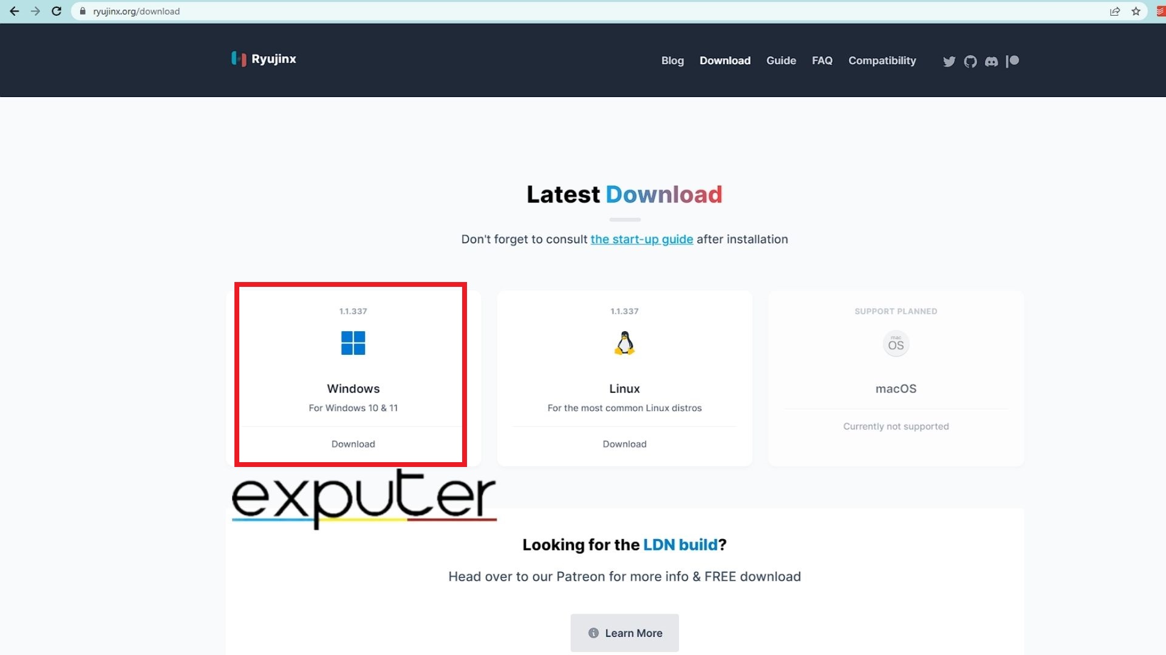This screenshot has width=1166, height=655.
Task: Click the 1.1.337 version on Linux card
Action: [x=624, y=311]
